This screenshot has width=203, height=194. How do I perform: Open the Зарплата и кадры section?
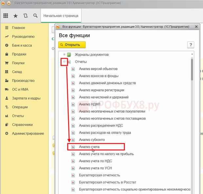(26, 98)
